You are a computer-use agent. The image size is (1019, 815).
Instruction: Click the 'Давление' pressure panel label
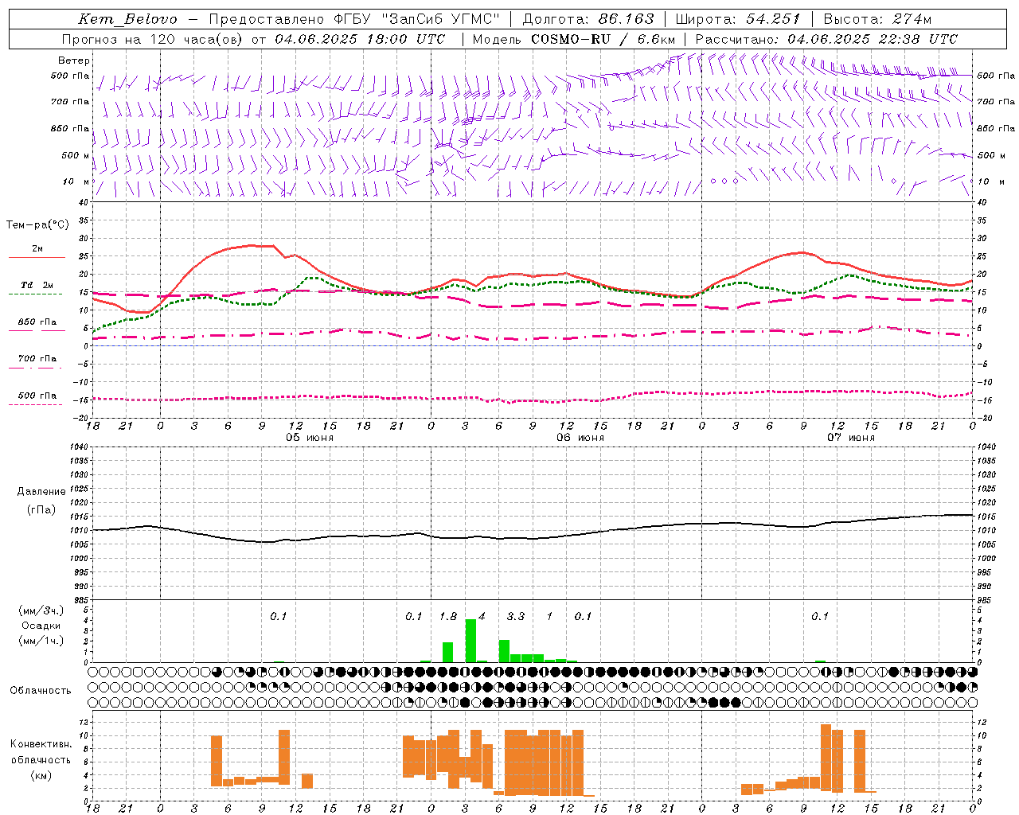click(41, 492)
